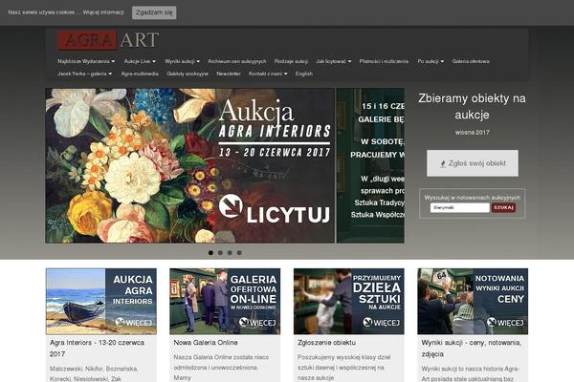Open the Więcej informacji cookie link
Image resolution: width=574 pixels, height=382 pixels.
pos(103,12)
